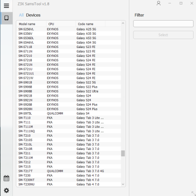Select the SM-S721W row
Viewport: 196px width, 196px height.
(69, 78)
